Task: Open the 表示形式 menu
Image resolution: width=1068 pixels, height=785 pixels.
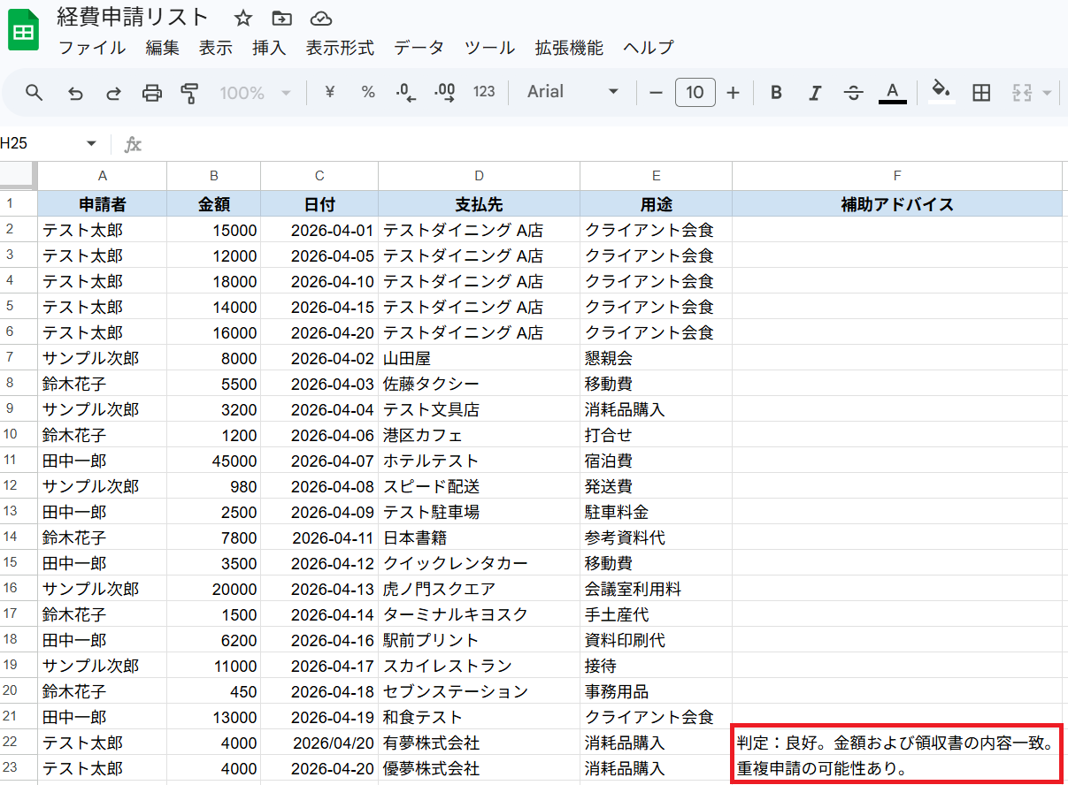Action: [x=340, y=48]
